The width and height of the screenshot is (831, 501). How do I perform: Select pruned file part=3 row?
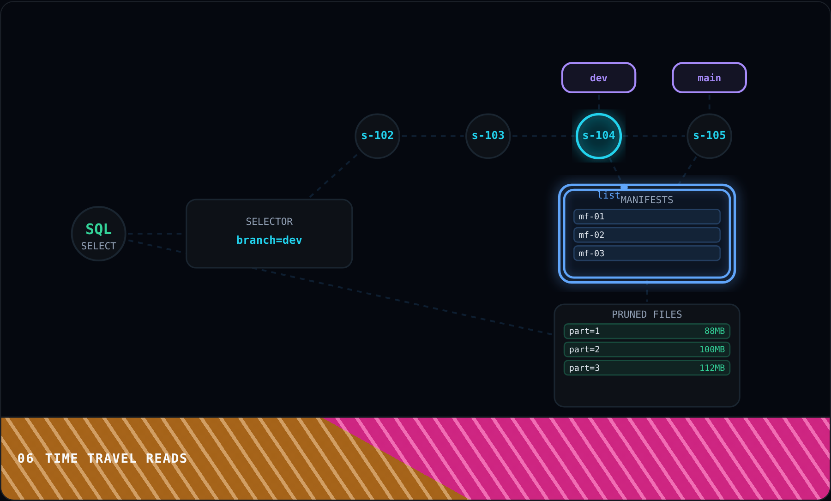tap(647, 368)
